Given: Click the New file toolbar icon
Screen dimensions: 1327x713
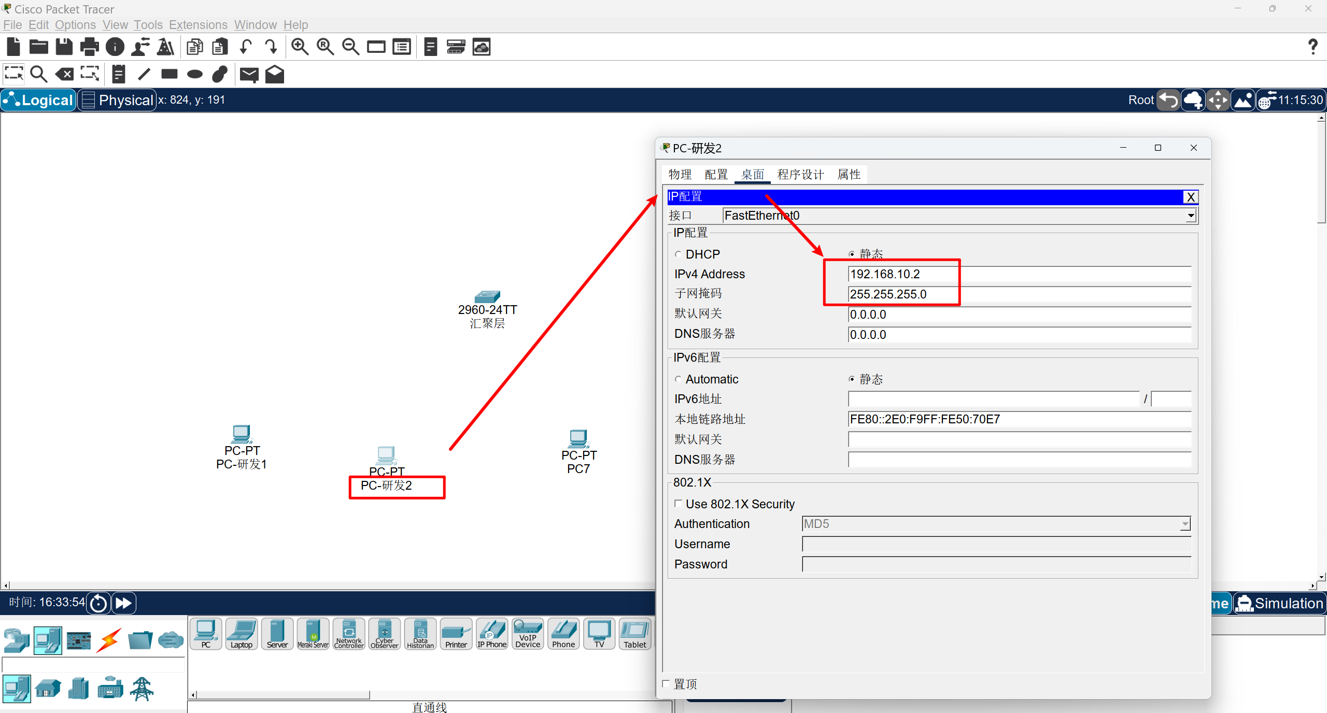Looking at the screenshot, I should pos(13,47).
